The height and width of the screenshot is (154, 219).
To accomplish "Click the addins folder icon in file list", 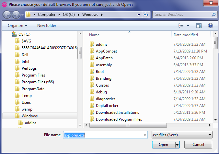I will coord(92,44).
